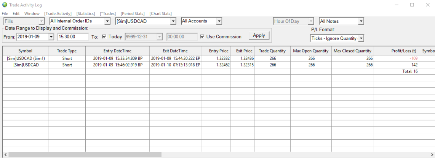Viewport: 435px width, 158px height.
Task: Click exit time 2019-01-09 15:44:20.222 EP
Action: point(175,58)
